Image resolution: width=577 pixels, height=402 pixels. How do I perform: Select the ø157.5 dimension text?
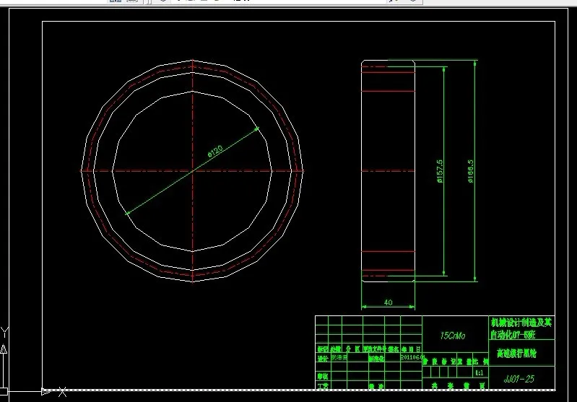pos(439,171)
